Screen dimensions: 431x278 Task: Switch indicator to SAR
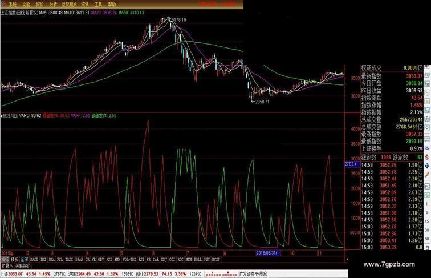pyautogui.click(x=156, y=259)
